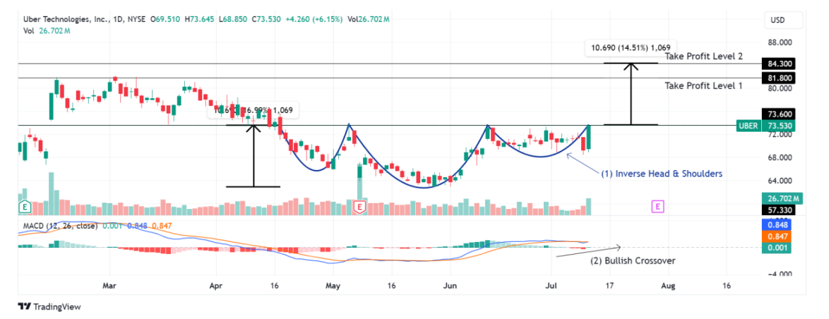Select the Inverse Head & Shoulders annotation text

[x=662, y=173]
